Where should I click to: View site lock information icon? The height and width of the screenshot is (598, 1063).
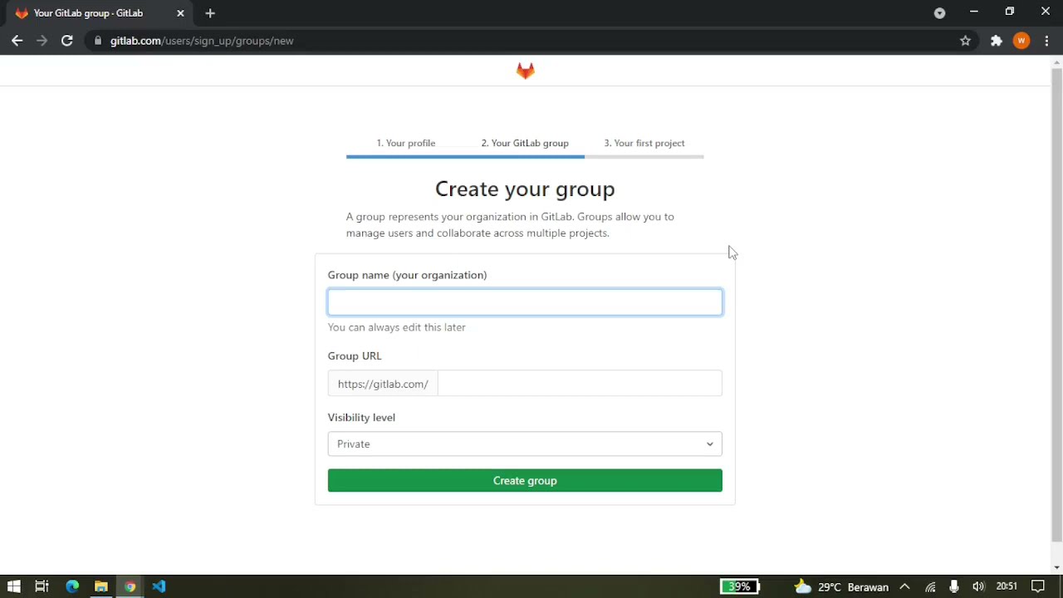[x=98, y=41]
